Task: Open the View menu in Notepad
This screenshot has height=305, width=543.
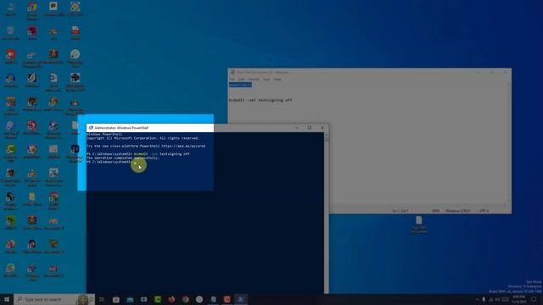Action: [266, 79]
